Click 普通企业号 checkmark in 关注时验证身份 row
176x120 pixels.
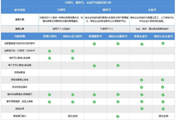point(141,87)
